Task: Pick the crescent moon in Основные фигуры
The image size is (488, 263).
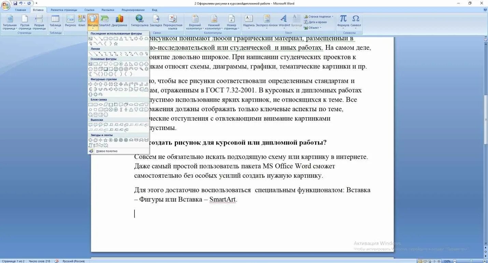Action: (x=90, y=74)
